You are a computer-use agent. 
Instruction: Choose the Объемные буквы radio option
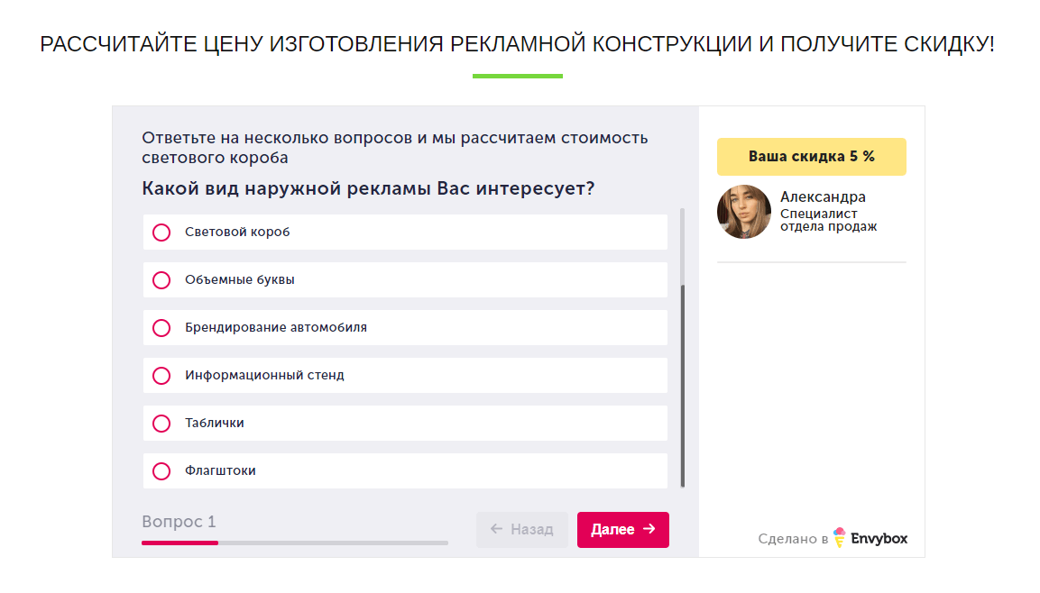161,280
